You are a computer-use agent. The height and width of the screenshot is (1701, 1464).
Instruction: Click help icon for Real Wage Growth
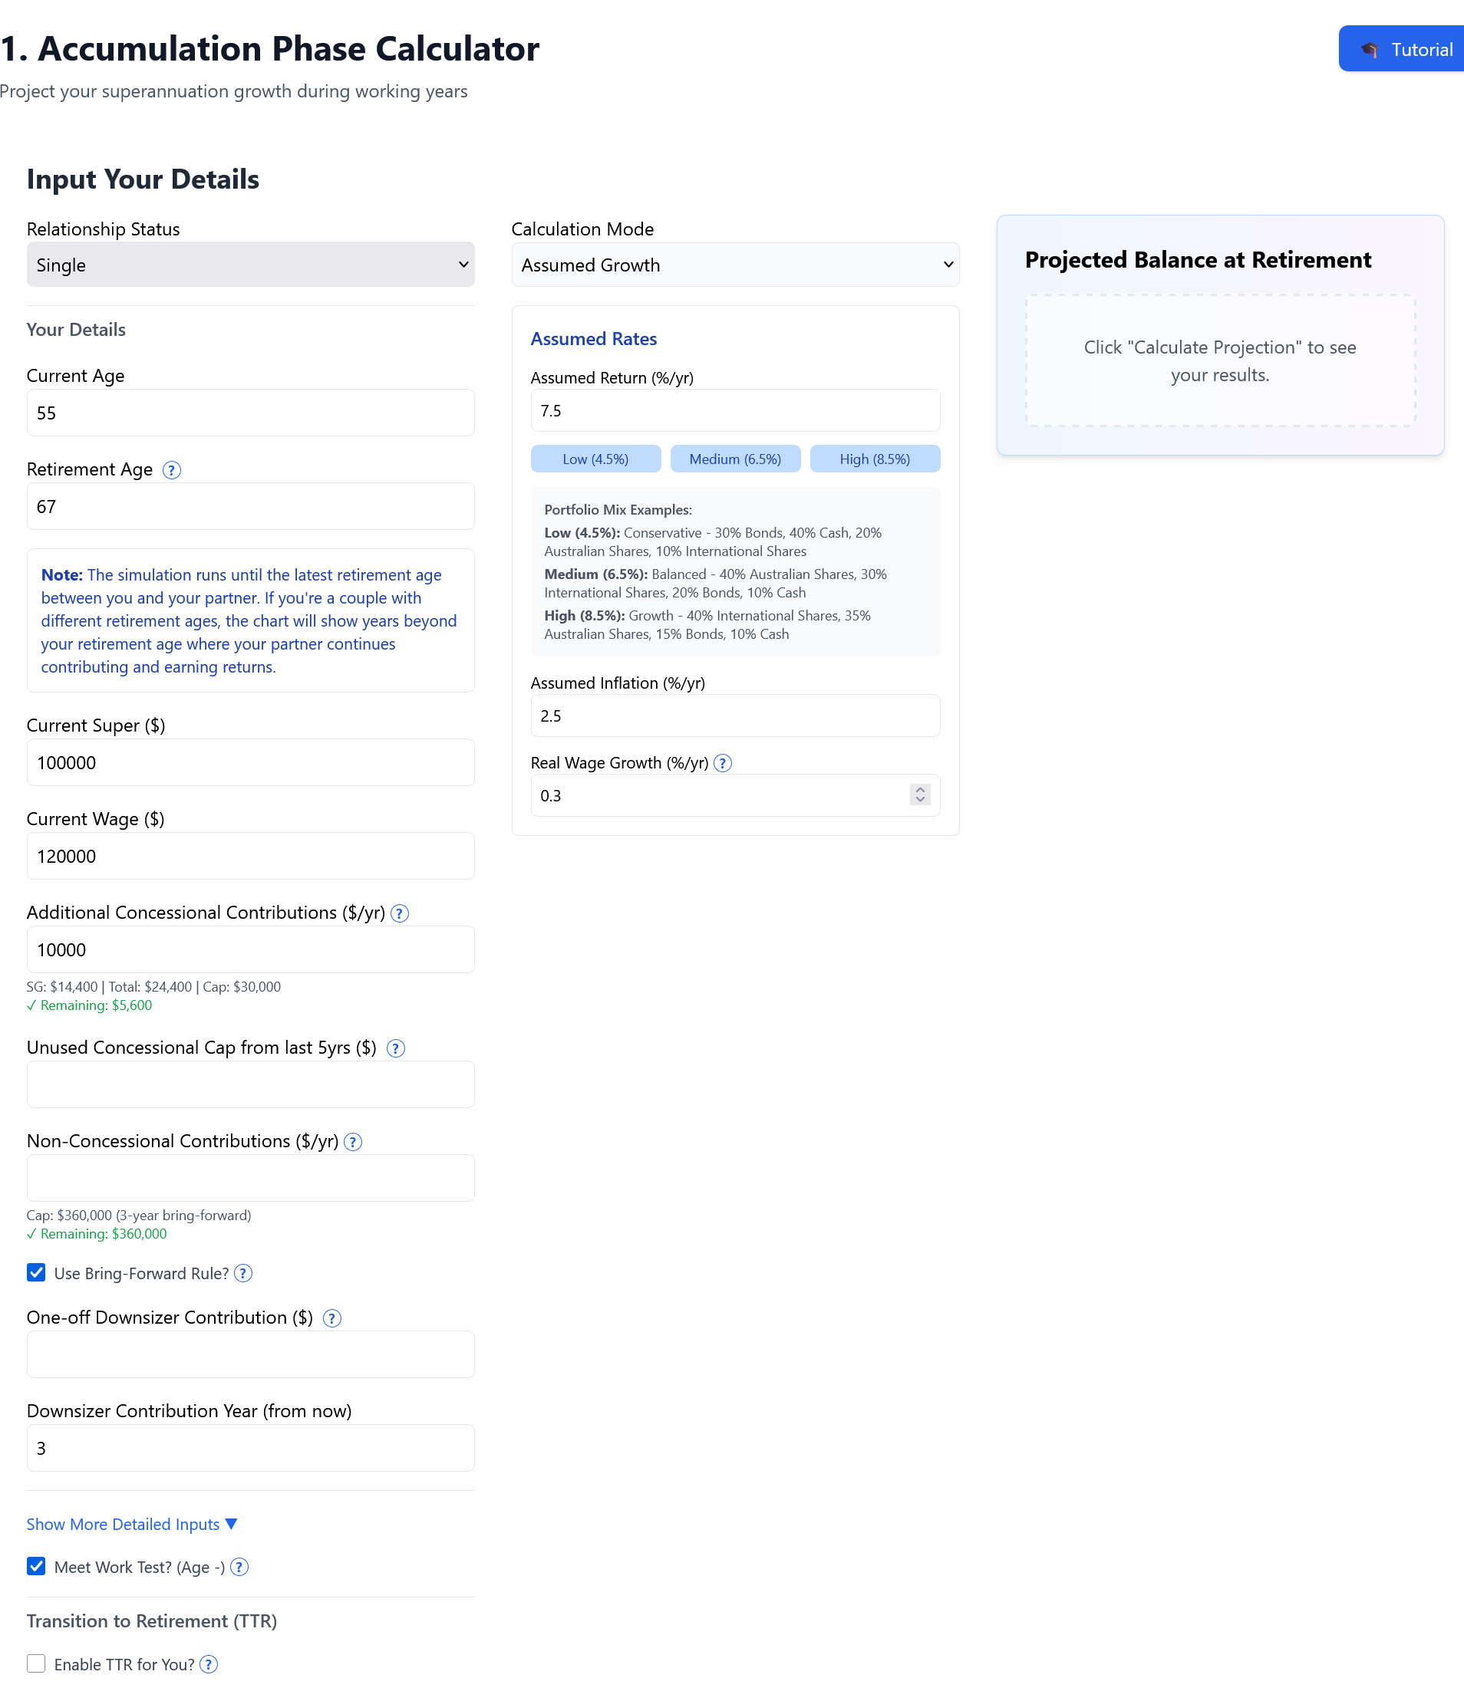coord(723,764)
